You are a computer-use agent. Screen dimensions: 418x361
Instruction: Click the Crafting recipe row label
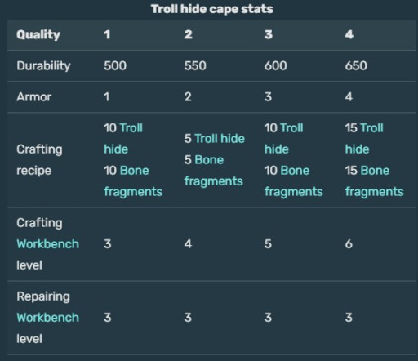pos(39,160)
